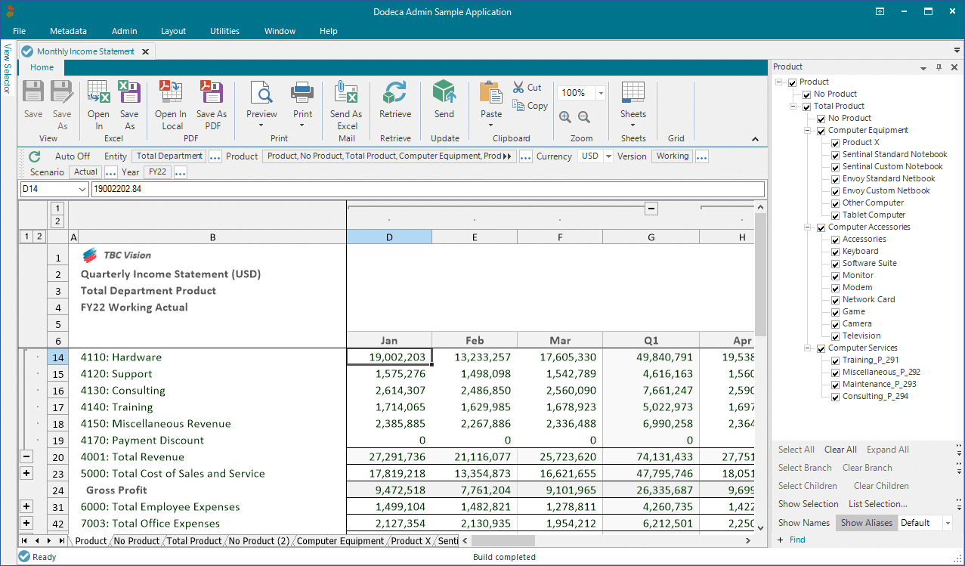Click the zoom in magnifier icon
This screenshot has height=566, width=965.
565,117
